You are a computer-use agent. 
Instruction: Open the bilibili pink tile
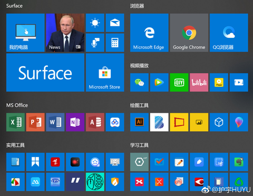click(199, 82)
